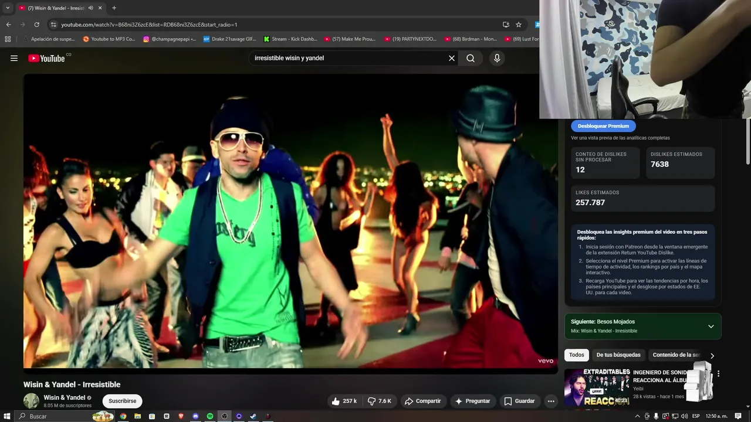
Task: Open the Preguntar AI assistant button
Action: pos(473,401)
